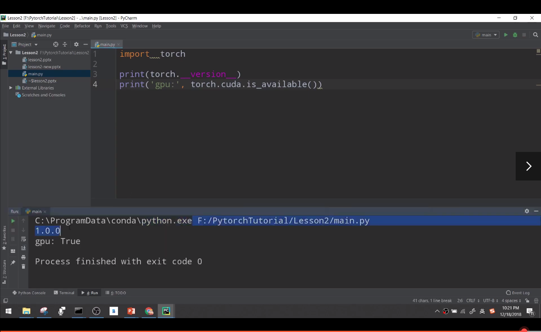This screenshot has height=332, width=541.
Task: Open the VCS menu
Action: tap(124, 26)
